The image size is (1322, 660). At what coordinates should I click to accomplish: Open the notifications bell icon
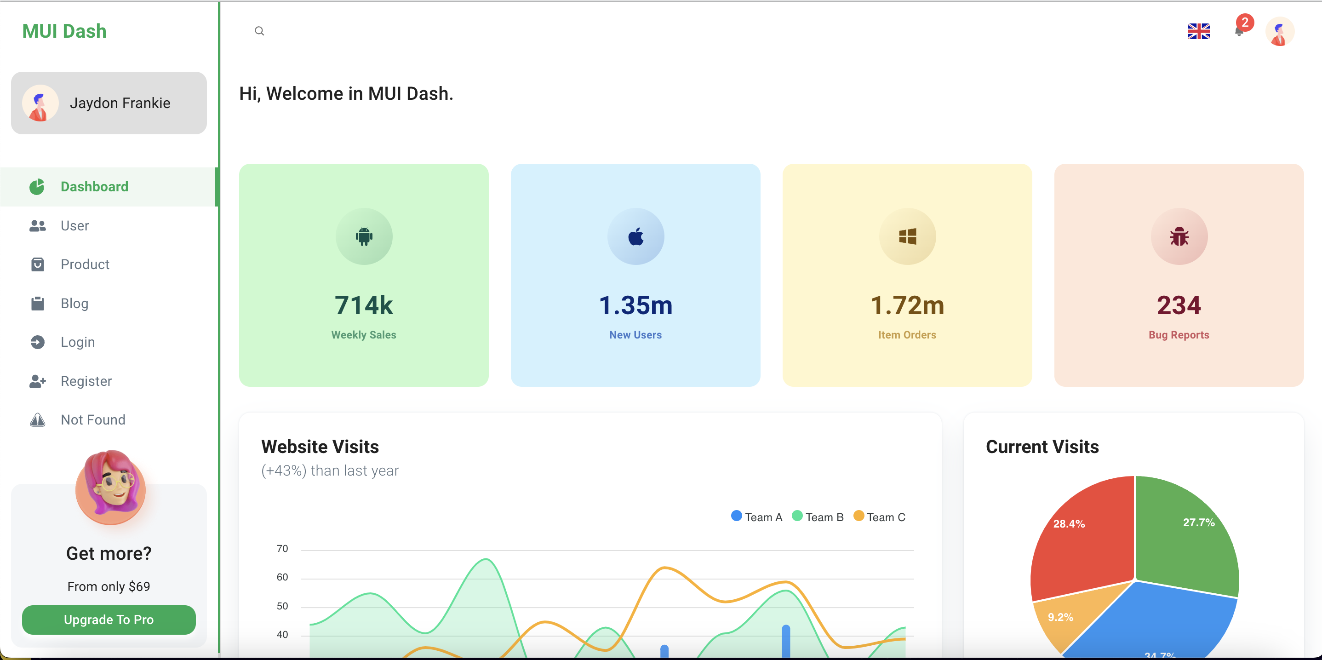tap(1238, 32)
